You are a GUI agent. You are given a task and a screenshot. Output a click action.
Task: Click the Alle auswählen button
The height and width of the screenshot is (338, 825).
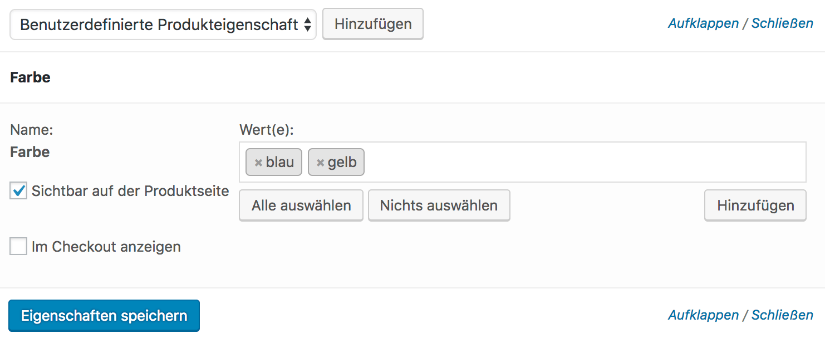tap(301, 205)
